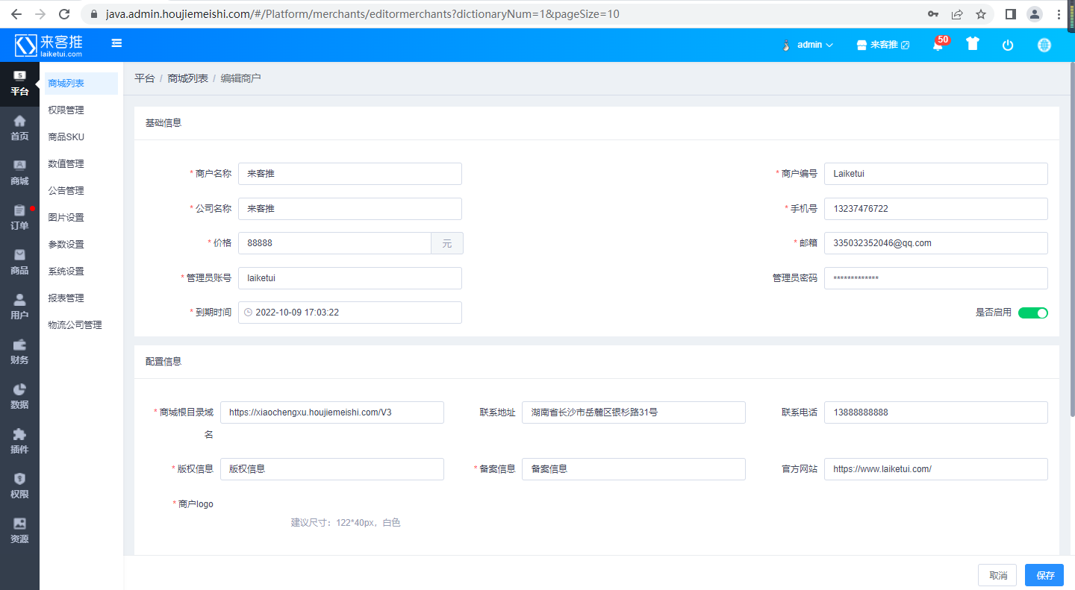
Task: Focus the 价格 input field
Action: point(334,243)
